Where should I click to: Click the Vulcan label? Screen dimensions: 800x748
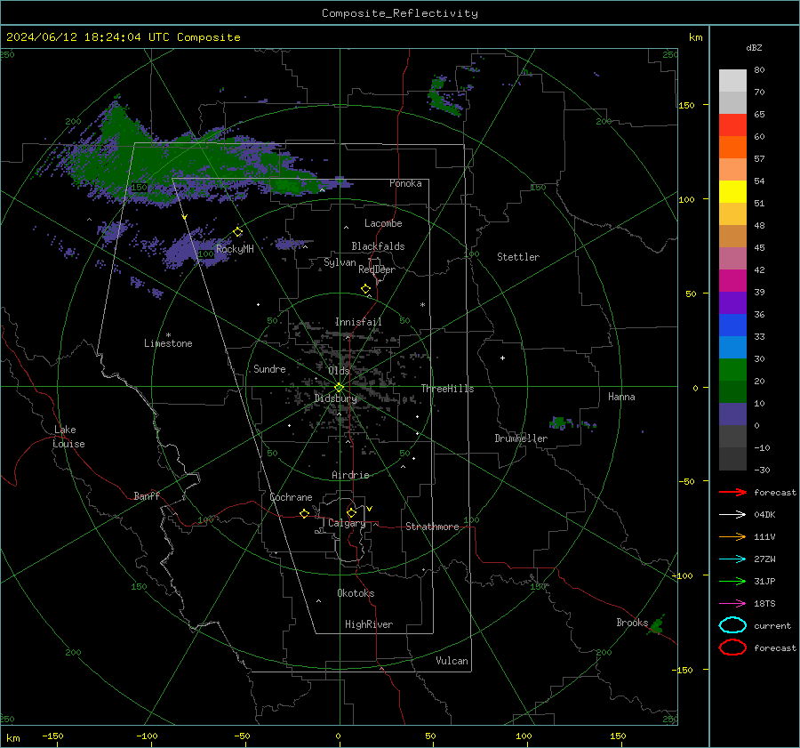pyautogui.click(x=452, y=661)
